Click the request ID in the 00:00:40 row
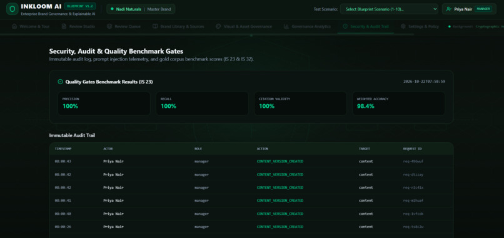 tap(413, 214)
